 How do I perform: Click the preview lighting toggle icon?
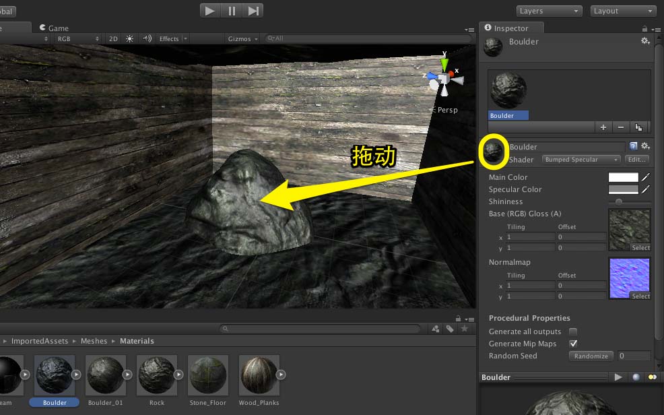tap(653, 377)
